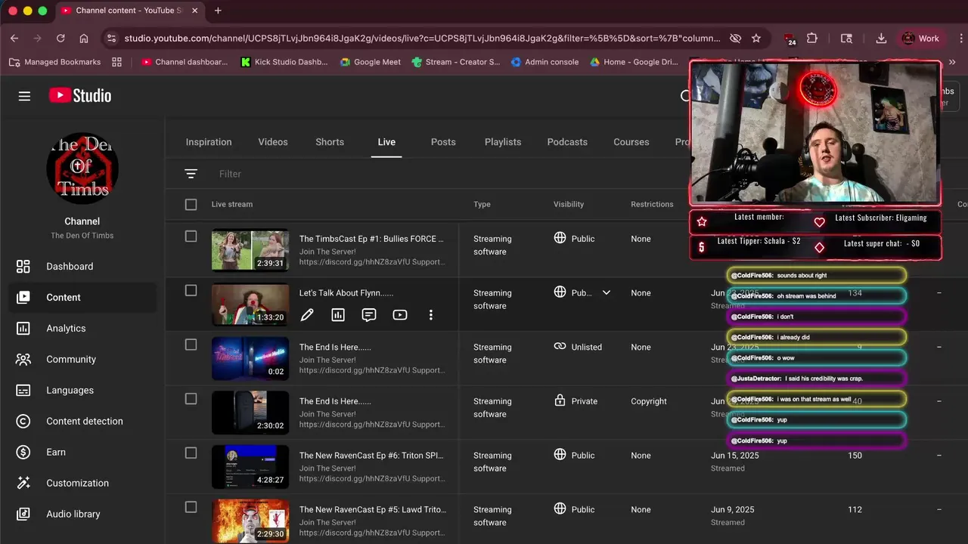Select checkbox for private The End Is Here

click(191, 399)
